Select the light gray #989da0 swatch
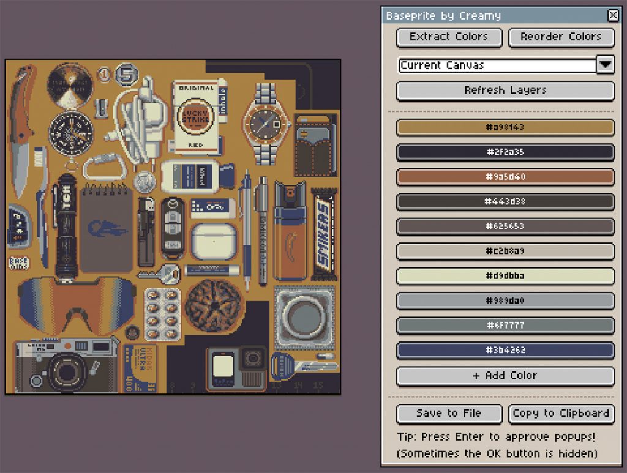This screenshot has height=473, width=627. click(x=505, y=301)
